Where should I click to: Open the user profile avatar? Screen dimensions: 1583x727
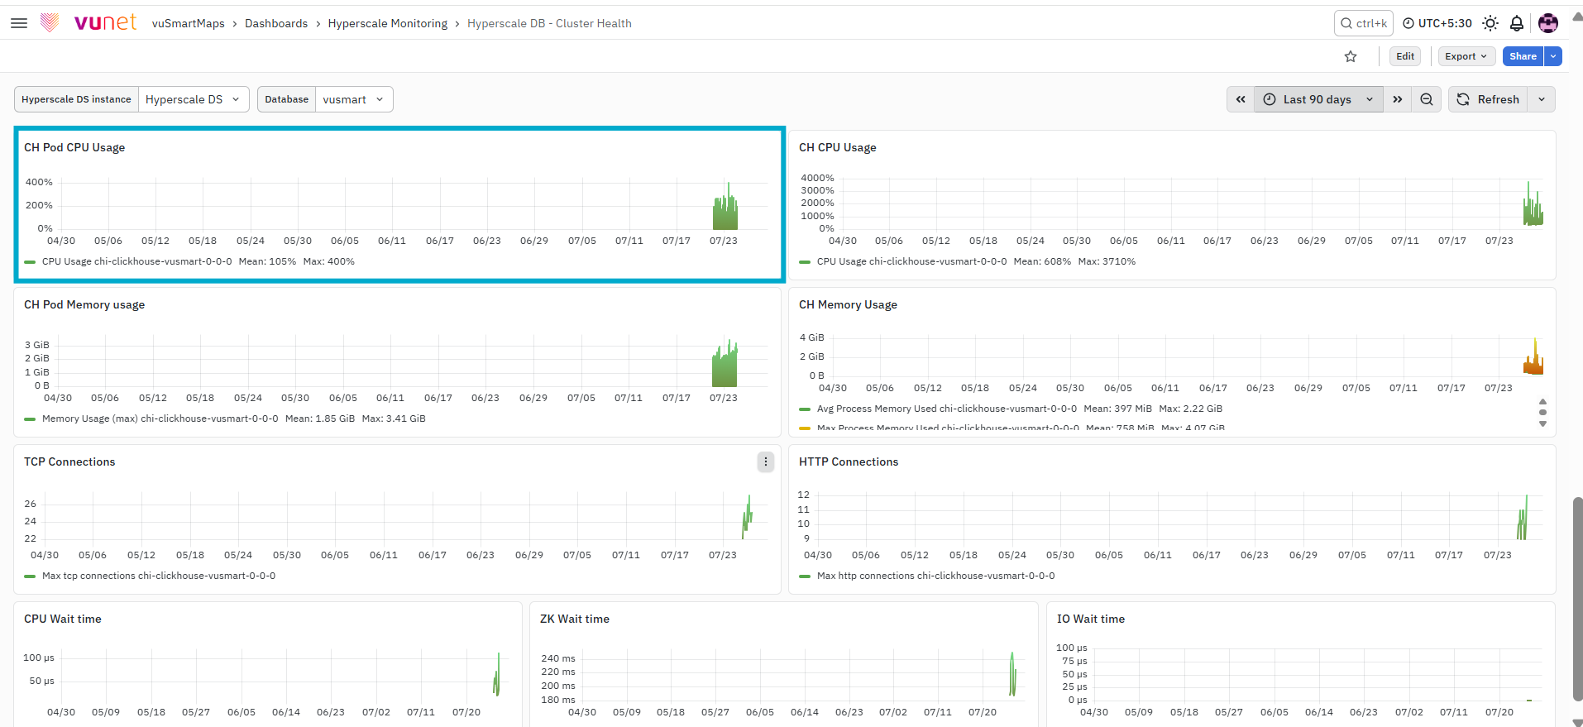(1548, 23)
